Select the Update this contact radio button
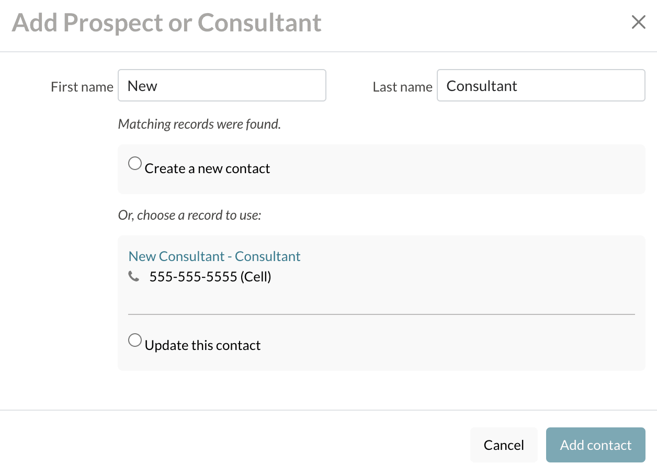 135,341
